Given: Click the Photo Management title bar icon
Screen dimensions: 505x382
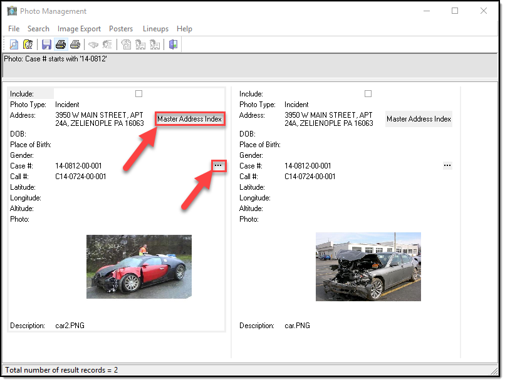Looking at the screenshot, I should click(12, 11).
